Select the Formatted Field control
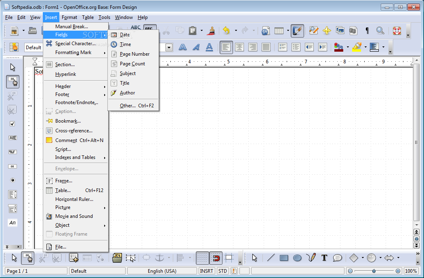Image resolution: width=424 pixels, height=278 pixels. pyautogui.click(x=13, y=152)
